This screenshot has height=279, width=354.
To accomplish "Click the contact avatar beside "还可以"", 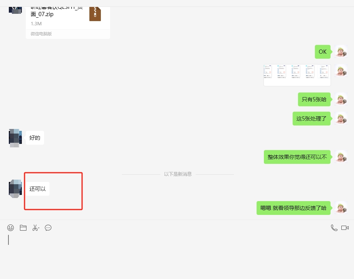I will pos(15,188).
